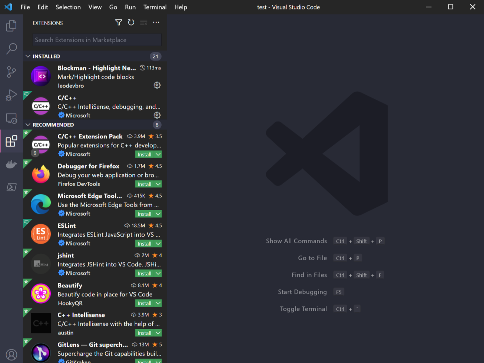Viewport: 484px width, 363px height.
Task: Select the Blockman - Highlight Nested extension title
Action: pos(97,68)
